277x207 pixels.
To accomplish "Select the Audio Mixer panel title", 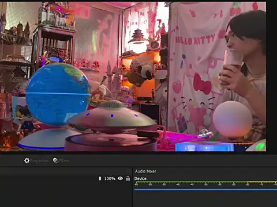I will (x=145, y=171).
